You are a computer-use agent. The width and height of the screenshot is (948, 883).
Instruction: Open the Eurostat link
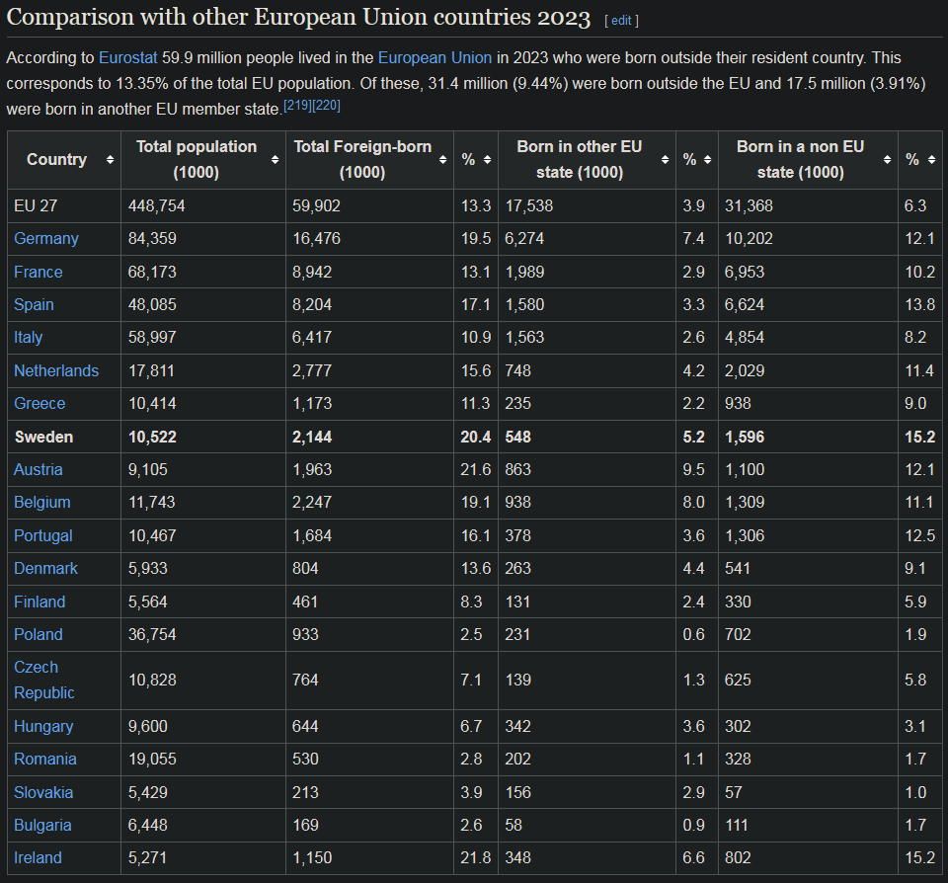[x=127, y=58]
